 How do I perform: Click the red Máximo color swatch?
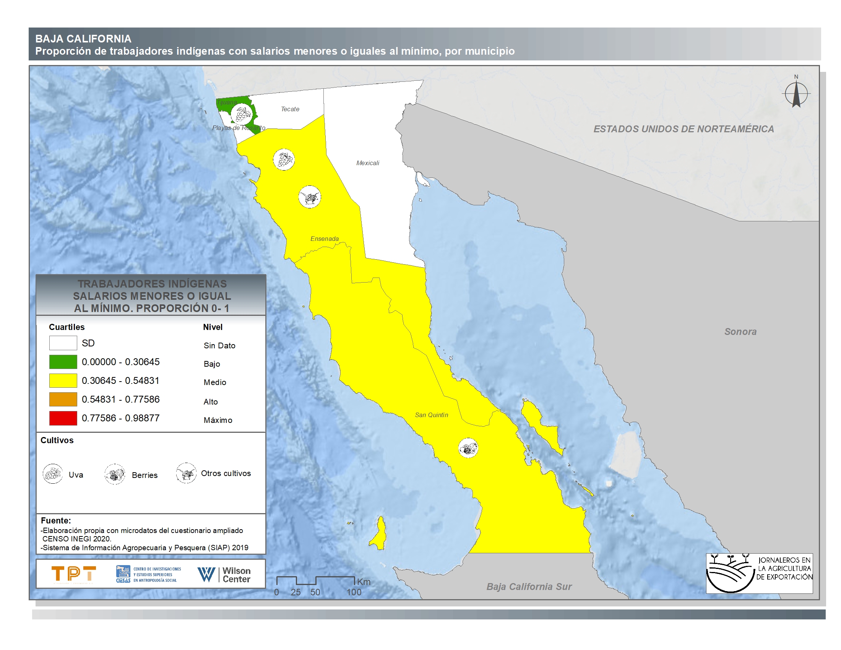pyautogui.click(x=63, y=418)
